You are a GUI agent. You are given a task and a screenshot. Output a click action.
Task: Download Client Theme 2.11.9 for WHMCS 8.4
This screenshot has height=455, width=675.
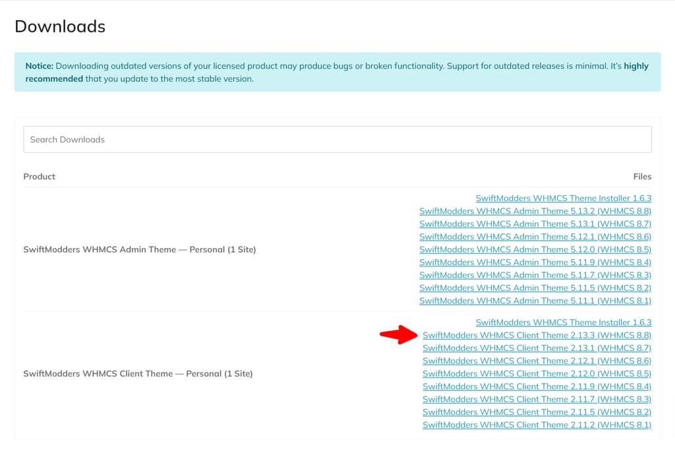click(x=537, y=386)
